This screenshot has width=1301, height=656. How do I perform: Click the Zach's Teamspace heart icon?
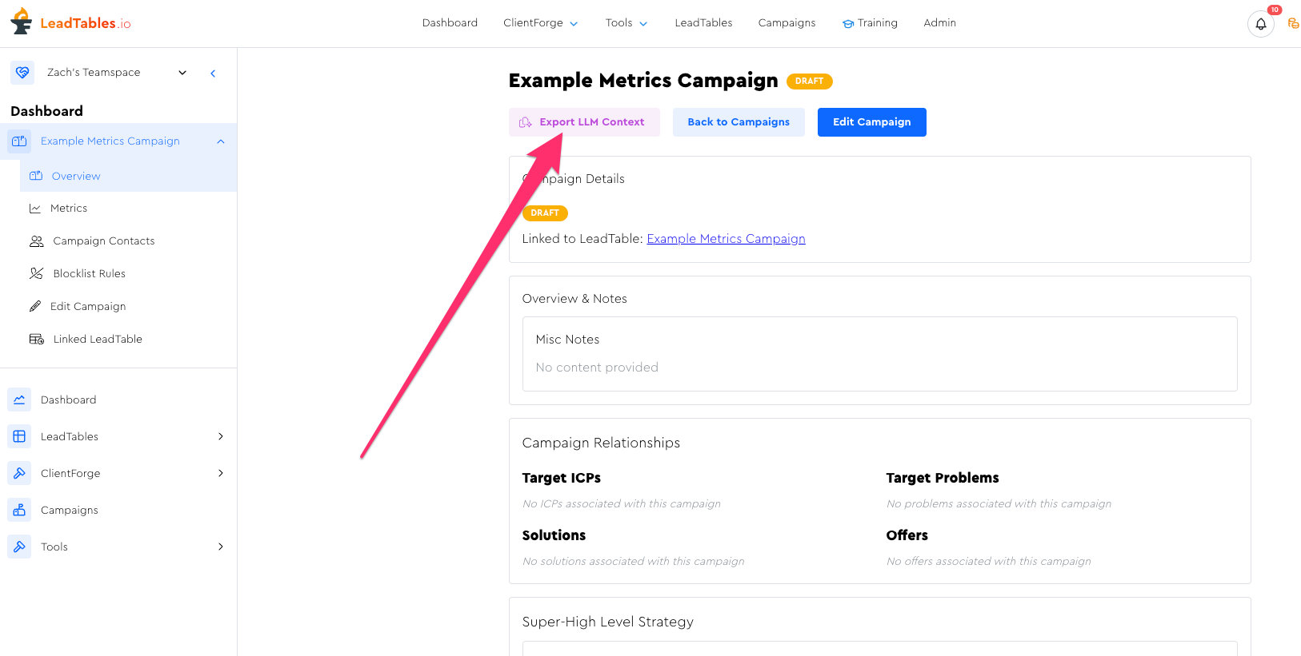tap(22, 73)
